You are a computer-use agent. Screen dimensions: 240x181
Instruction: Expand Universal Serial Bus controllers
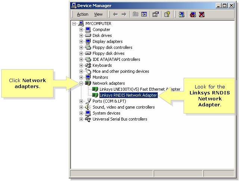[81, 119]
